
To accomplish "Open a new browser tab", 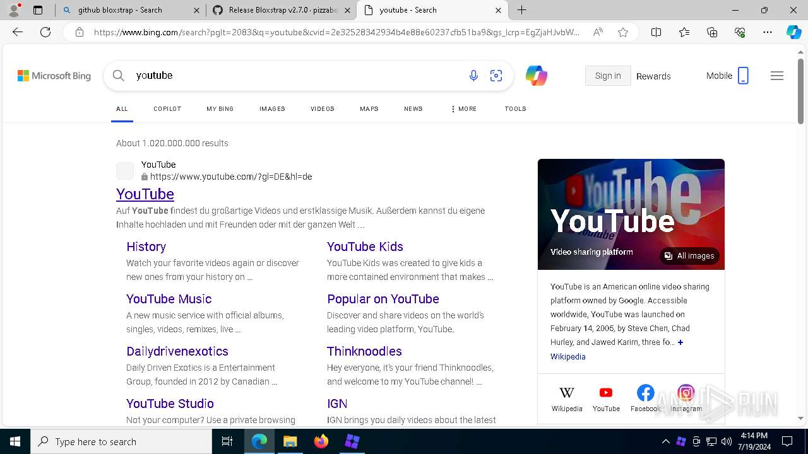I will (522, 10).
